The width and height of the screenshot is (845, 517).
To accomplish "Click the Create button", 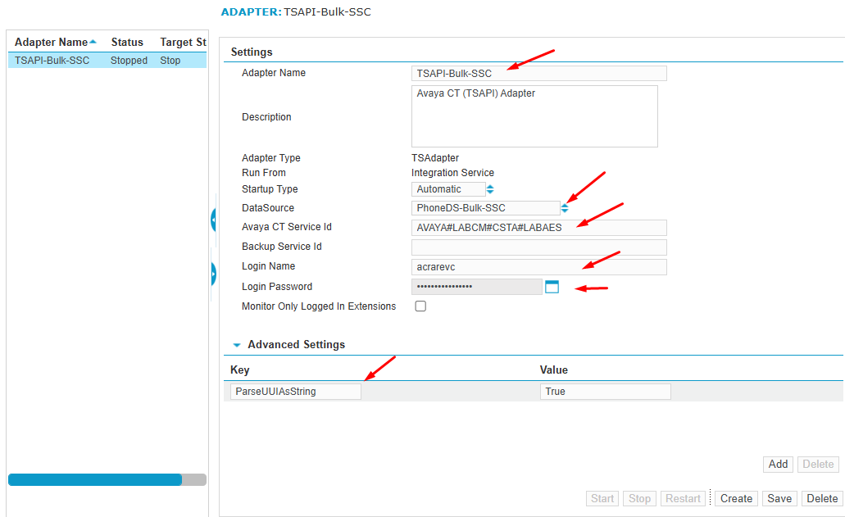I will pos(736,498).
